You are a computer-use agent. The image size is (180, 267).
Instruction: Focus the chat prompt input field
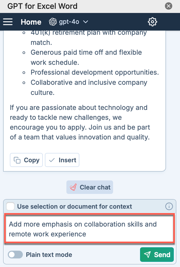click(89, 229)
